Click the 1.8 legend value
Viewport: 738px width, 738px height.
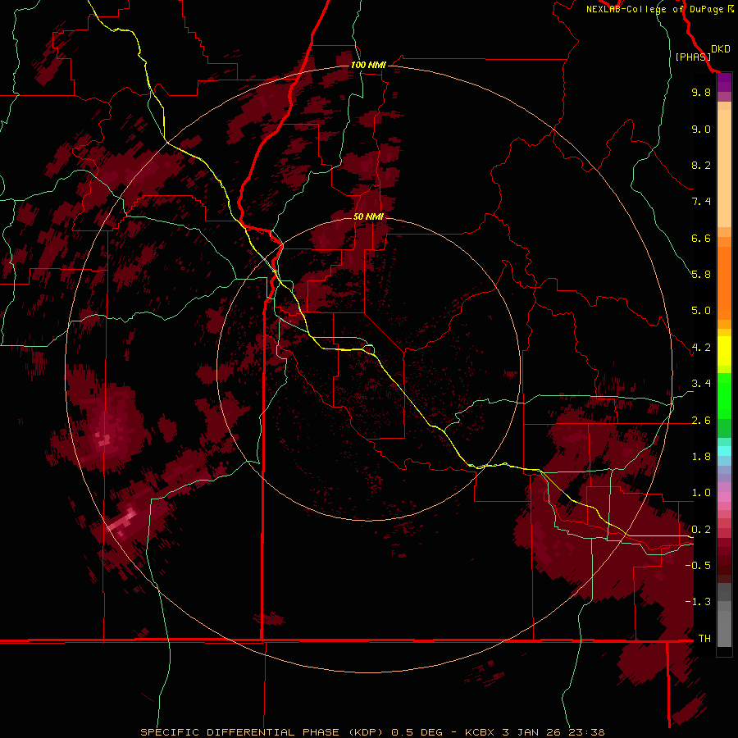coord(701,457)
